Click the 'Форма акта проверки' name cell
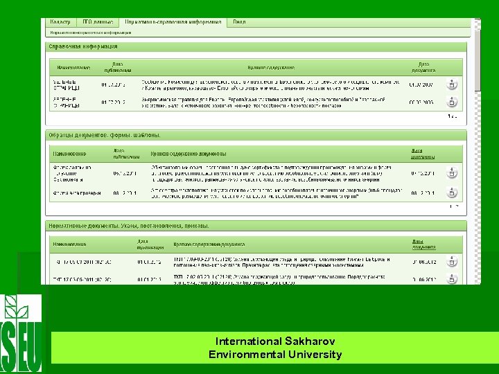 click(77, 193)
